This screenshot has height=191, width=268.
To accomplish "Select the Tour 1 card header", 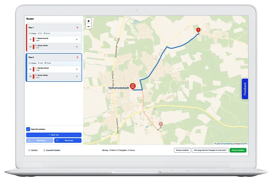I will coord(51,28).
